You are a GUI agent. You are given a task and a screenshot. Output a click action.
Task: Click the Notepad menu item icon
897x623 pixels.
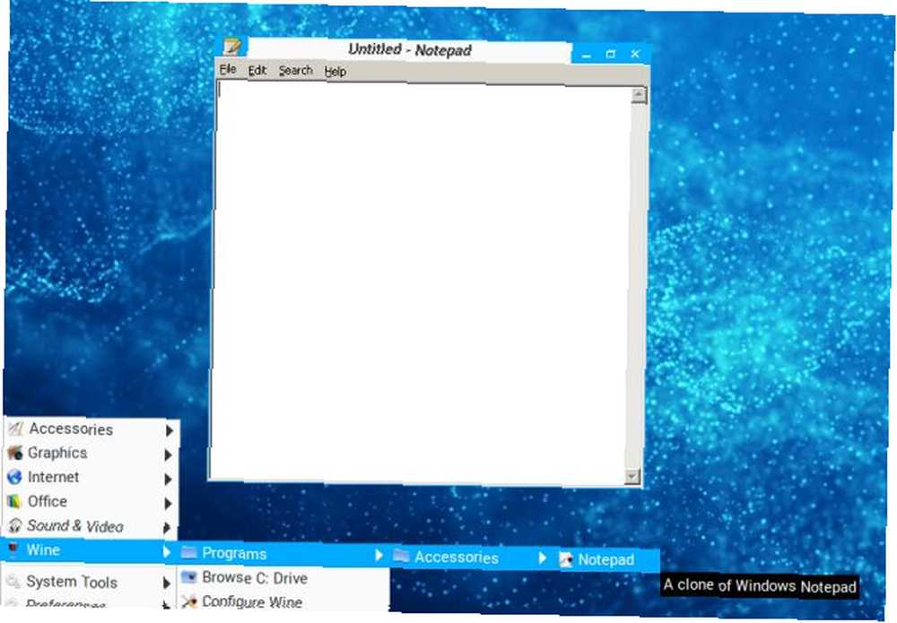(566, 559)
